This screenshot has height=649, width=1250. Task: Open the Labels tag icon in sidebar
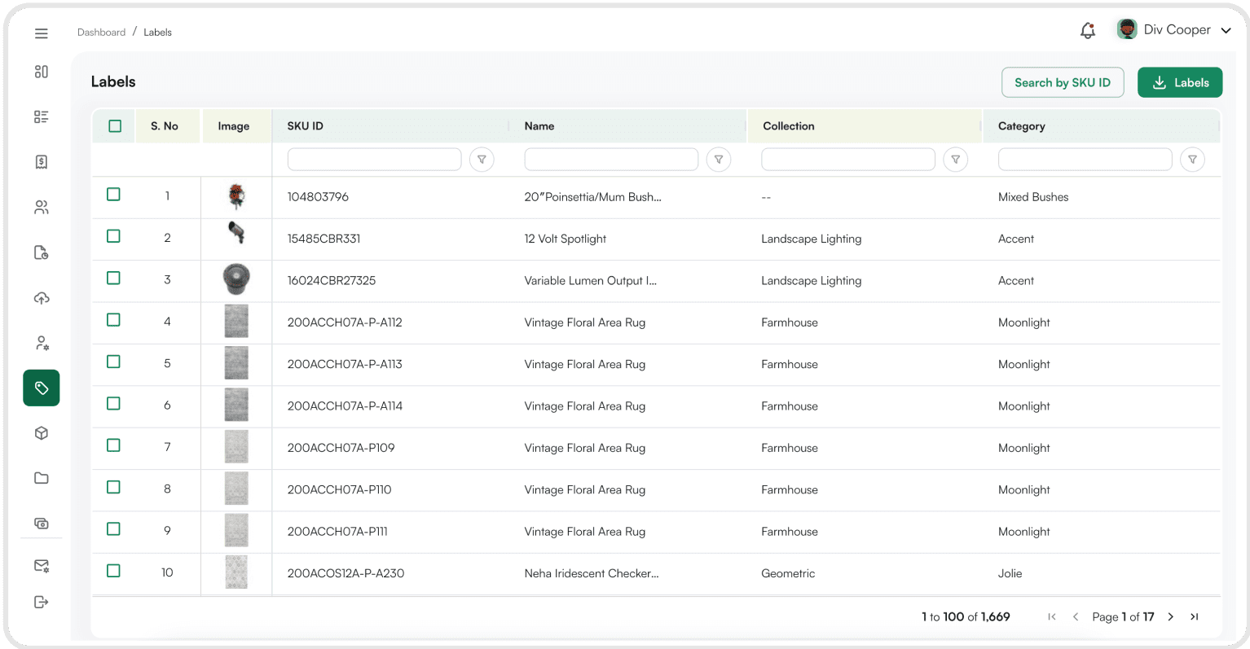(42, 388)
